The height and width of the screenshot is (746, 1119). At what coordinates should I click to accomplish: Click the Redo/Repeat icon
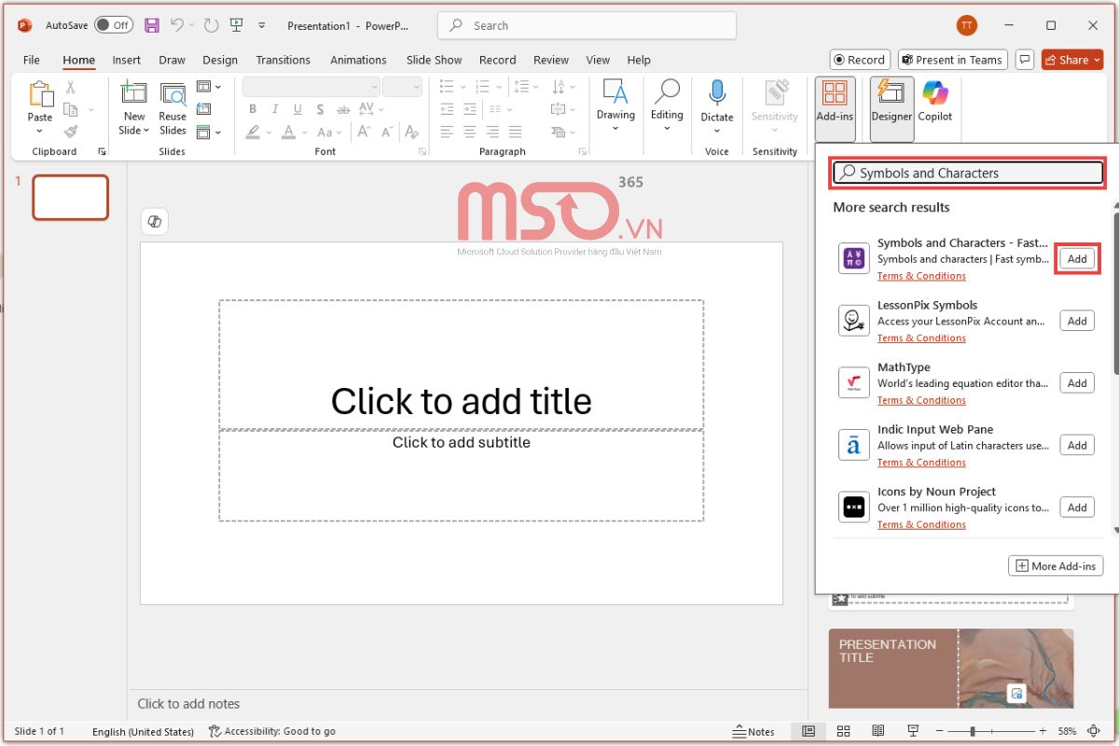click(212, 25)
